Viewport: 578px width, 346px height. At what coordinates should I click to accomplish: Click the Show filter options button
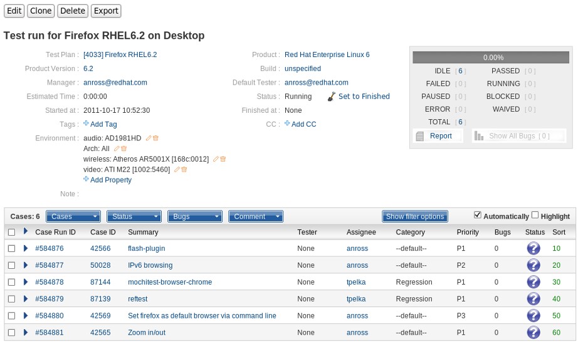pyautogui.click(x=414, y=216)
